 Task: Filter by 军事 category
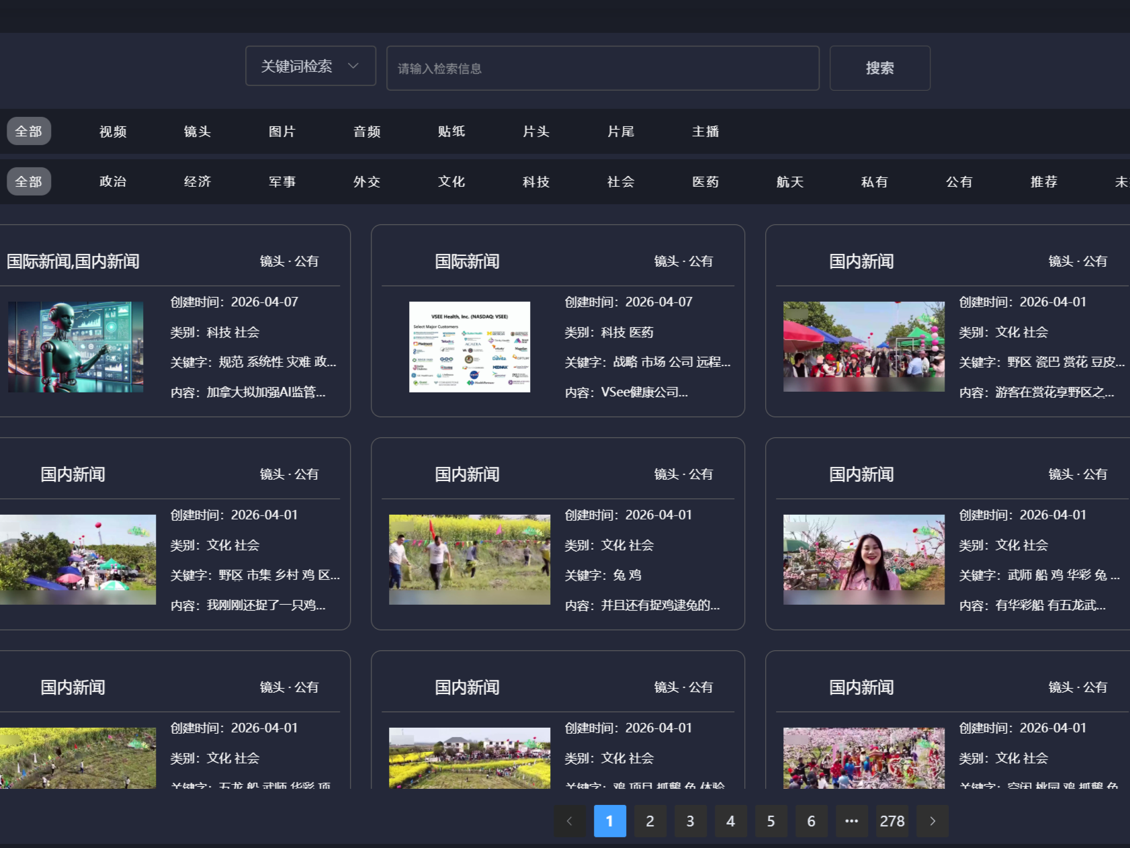[x=282, y=182]
